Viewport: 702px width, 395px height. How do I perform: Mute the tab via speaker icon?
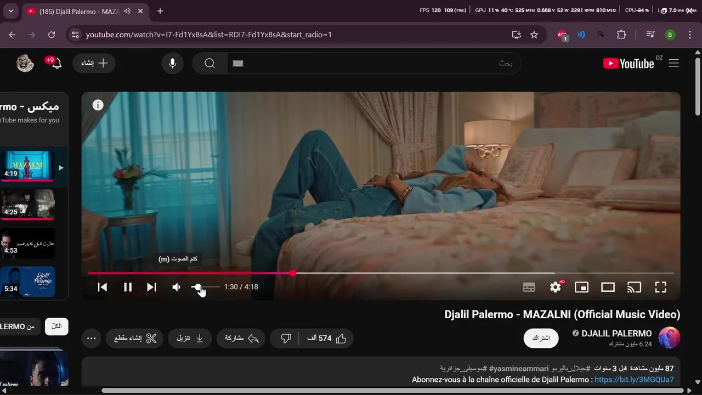(127, 11)
